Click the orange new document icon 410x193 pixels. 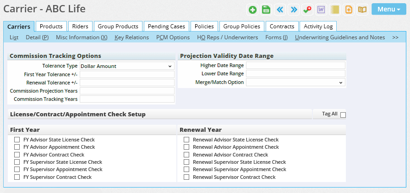[349, 10]
